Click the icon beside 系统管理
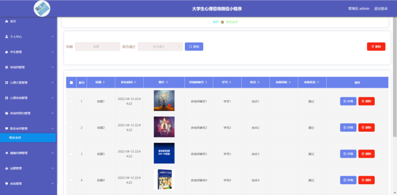Screen dimensions: 397x195 pyautogui.click(x=6, y=184)
